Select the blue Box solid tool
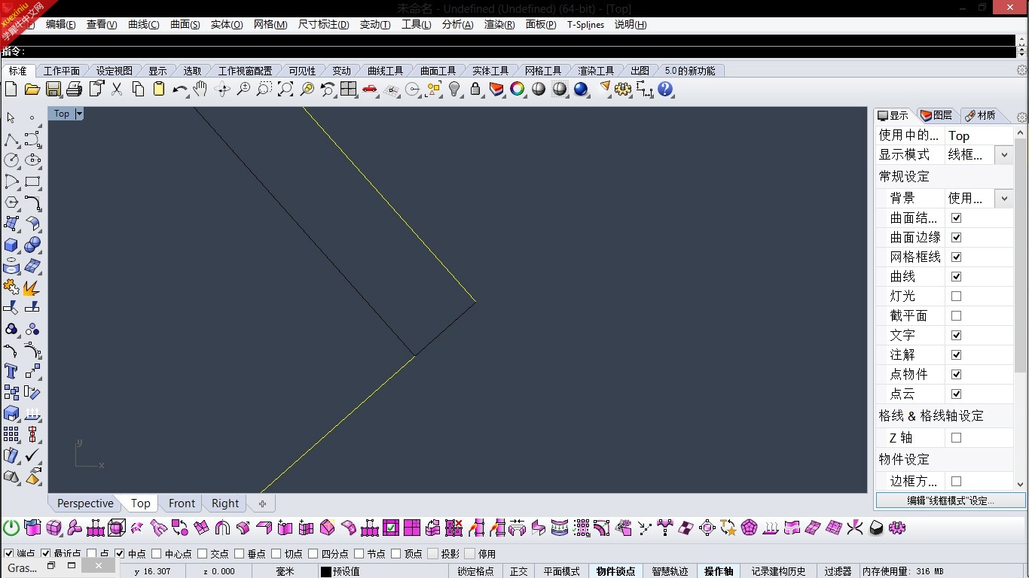The image size is (1029, 578). click(x=11, y=245)
